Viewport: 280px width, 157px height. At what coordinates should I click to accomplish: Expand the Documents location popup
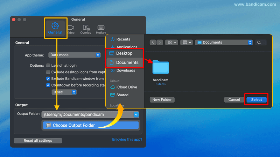tap(224, 43)
